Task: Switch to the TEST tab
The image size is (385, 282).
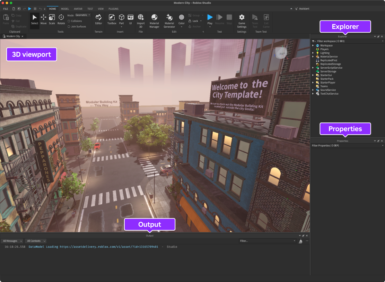Action: (90, 9)
